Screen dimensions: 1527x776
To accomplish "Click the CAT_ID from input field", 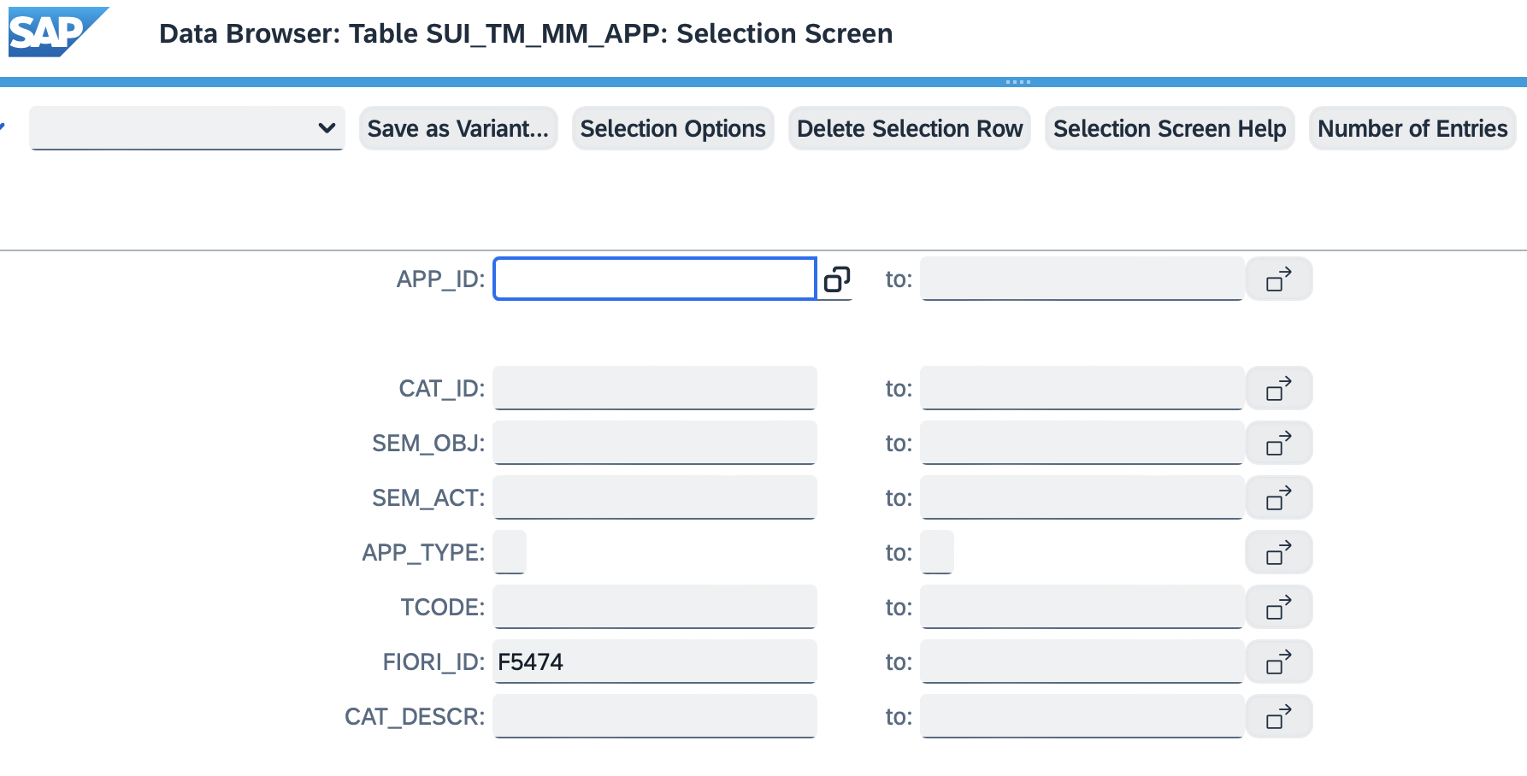I will [655, 389].
